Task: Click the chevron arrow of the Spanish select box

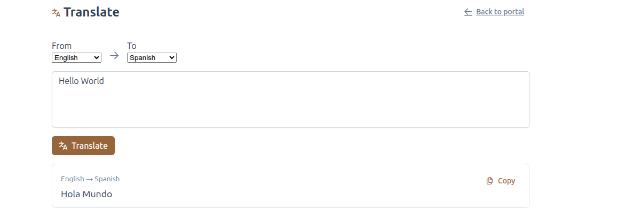Action: pos(171,58)
